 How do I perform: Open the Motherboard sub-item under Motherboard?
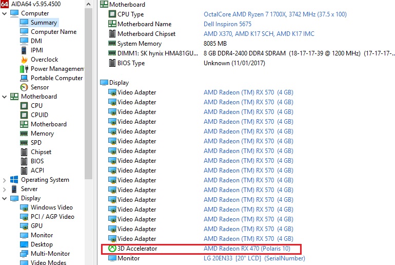49,124
